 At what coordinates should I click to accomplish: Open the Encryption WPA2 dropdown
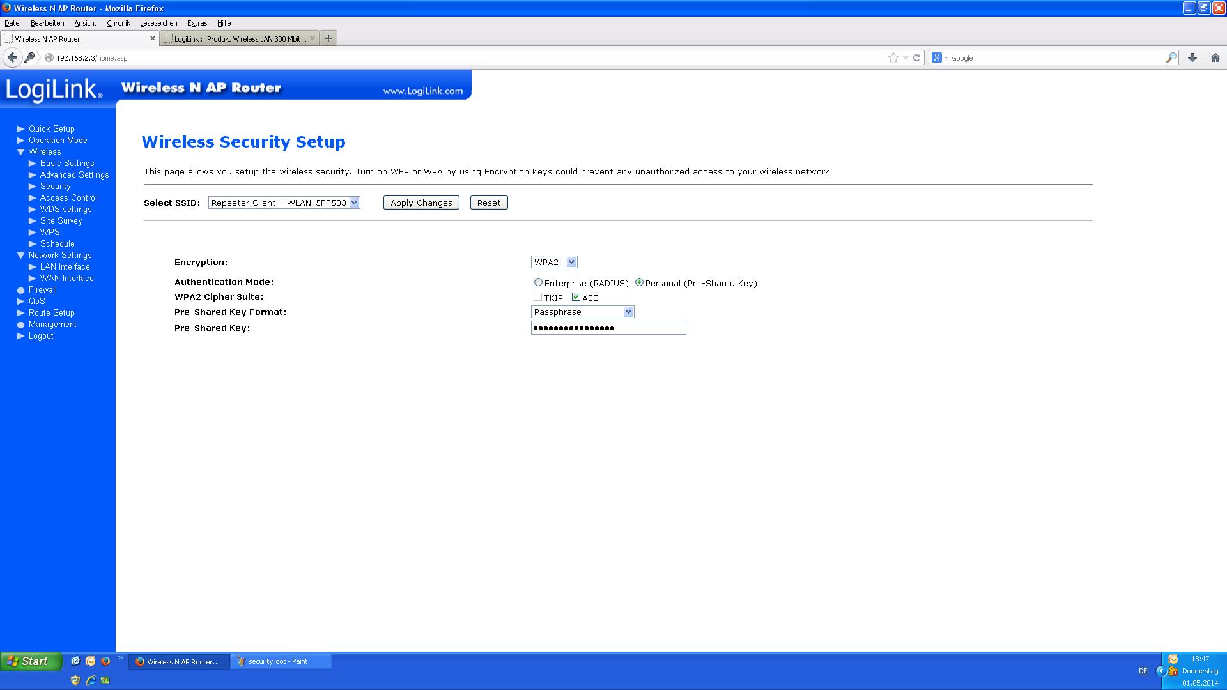tap(554, 262)
